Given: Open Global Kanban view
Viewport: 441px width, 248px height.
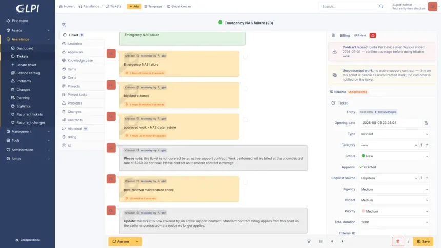Looking at the screenshot, I should (x=179, y=6).
